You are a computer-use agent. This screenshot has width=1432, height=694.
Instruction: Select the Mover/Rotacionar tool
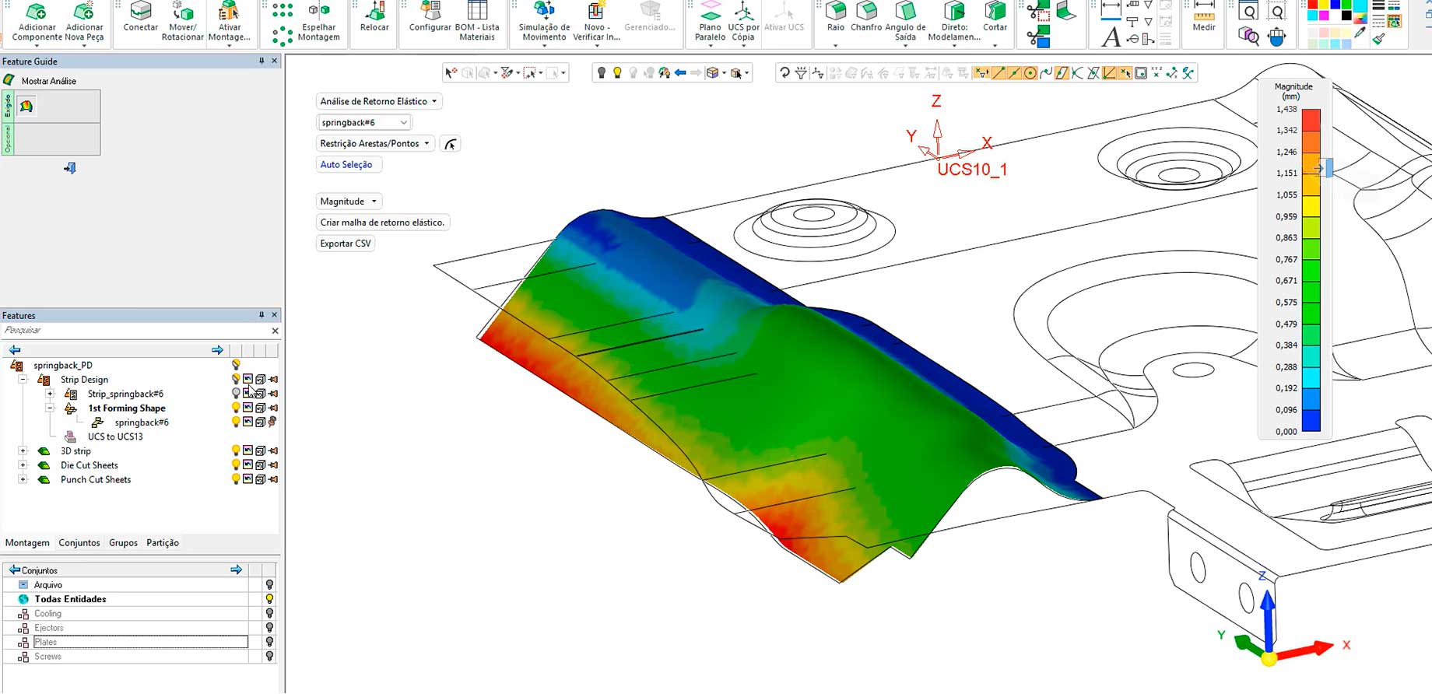coord(182,12)
